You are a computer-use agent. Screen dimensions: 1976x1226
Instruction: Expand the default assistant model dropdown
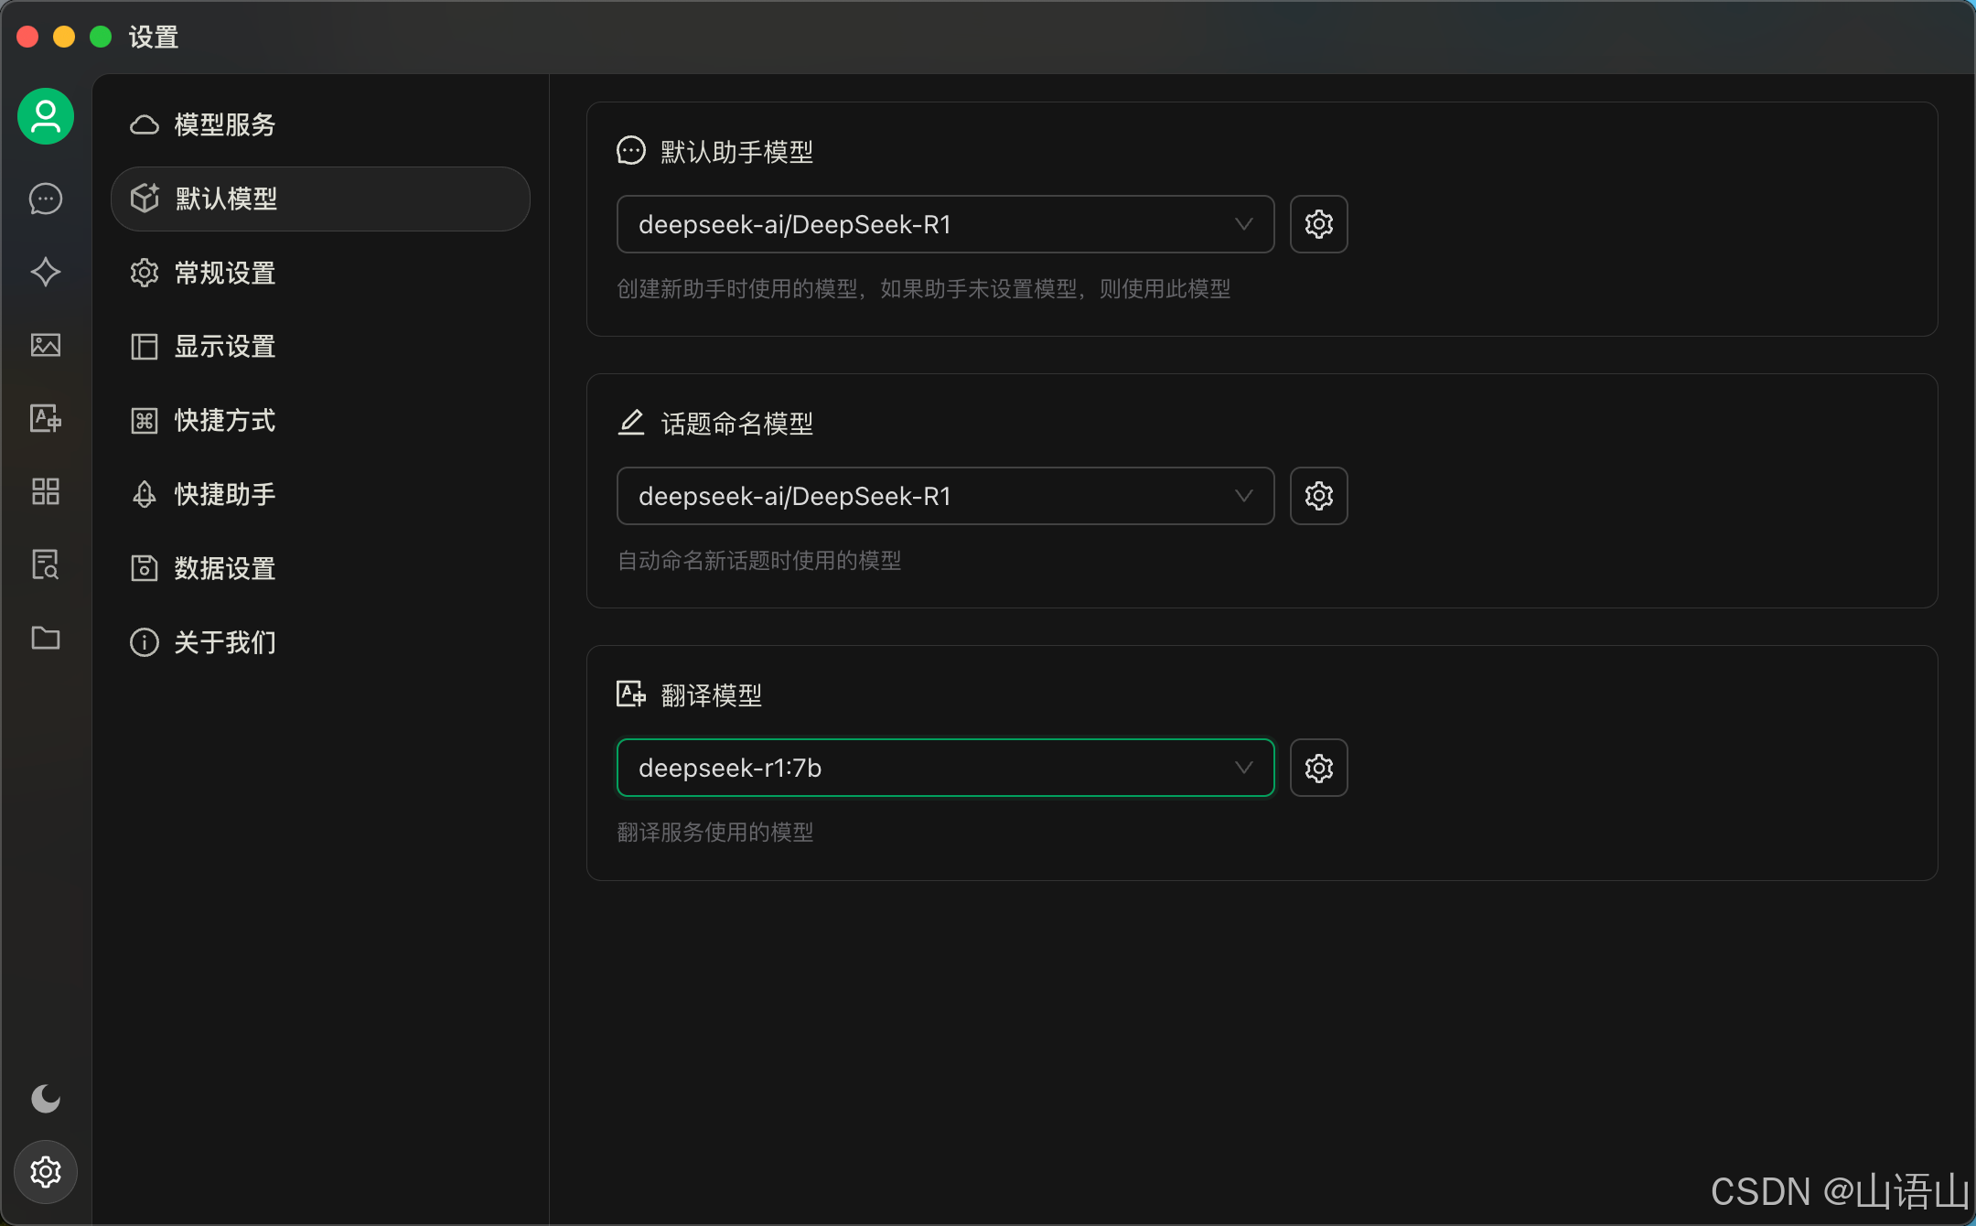click(945, 224)
